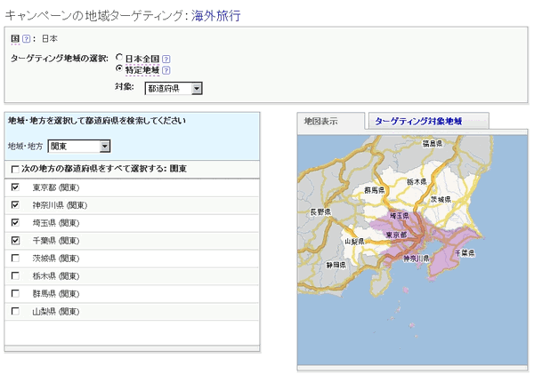Switch to ターゲティング対象地域 tab

pyautogui.click(x=428, y=121)
